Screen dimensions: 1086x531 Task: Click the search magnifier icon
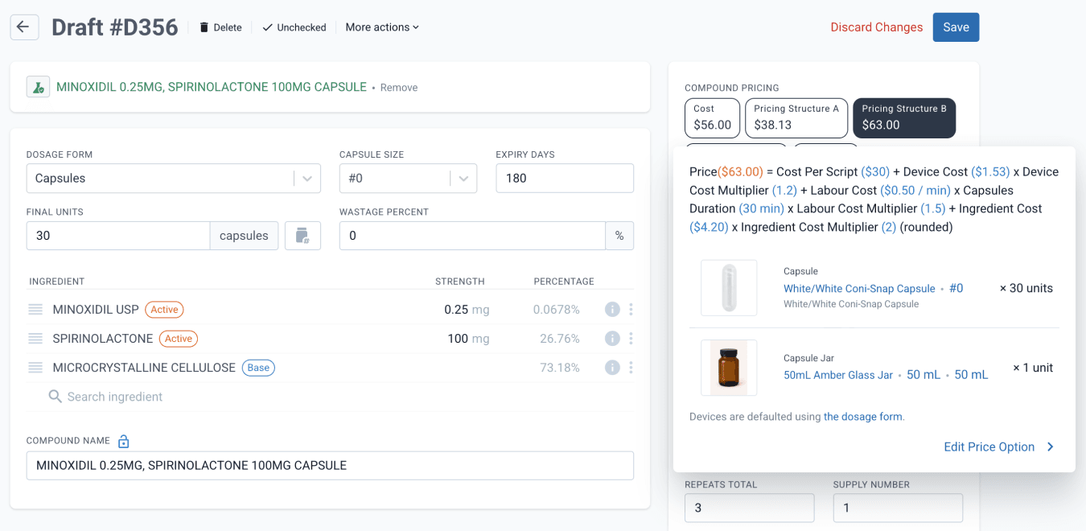pyautogui.click(x=56, y=397)
